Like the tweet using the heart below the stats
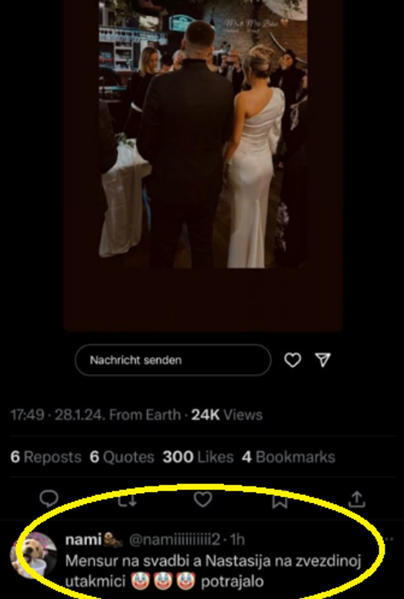404x599 pixels. (x=203, y=499)
